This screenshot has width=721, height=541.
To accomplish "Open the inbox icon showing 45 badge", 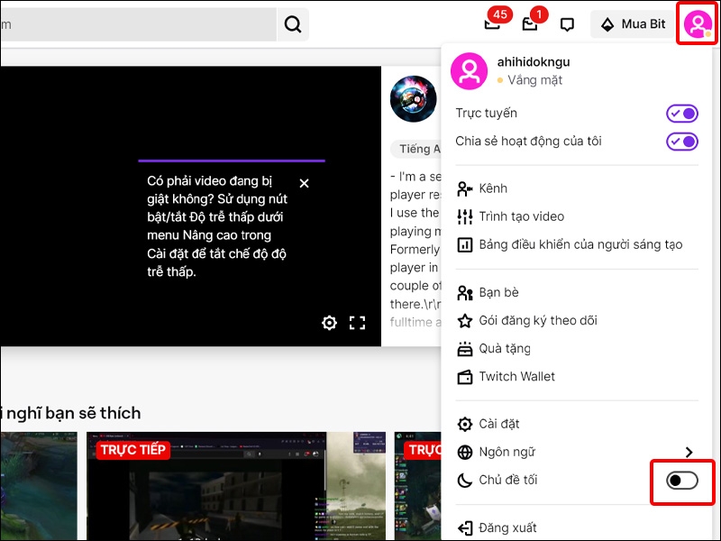I will pos(494,24).
